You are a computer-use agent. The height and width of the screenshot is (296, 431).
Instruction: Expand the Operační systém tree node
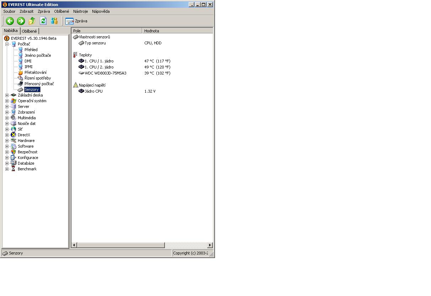pyautogui.click(x=7, y=101)
